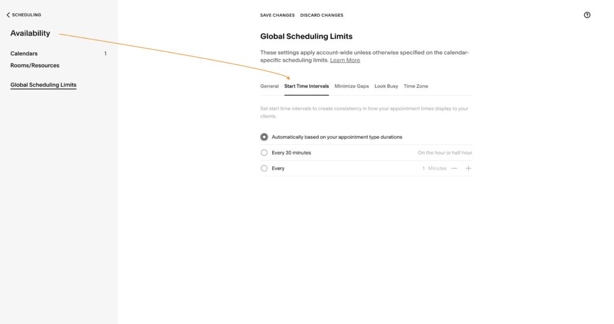The height and width of the screenshot is (324, 614).
Task: Open Rooms/Resources in the sidebar
Action: pyautogui.click(x=35, y=65)
